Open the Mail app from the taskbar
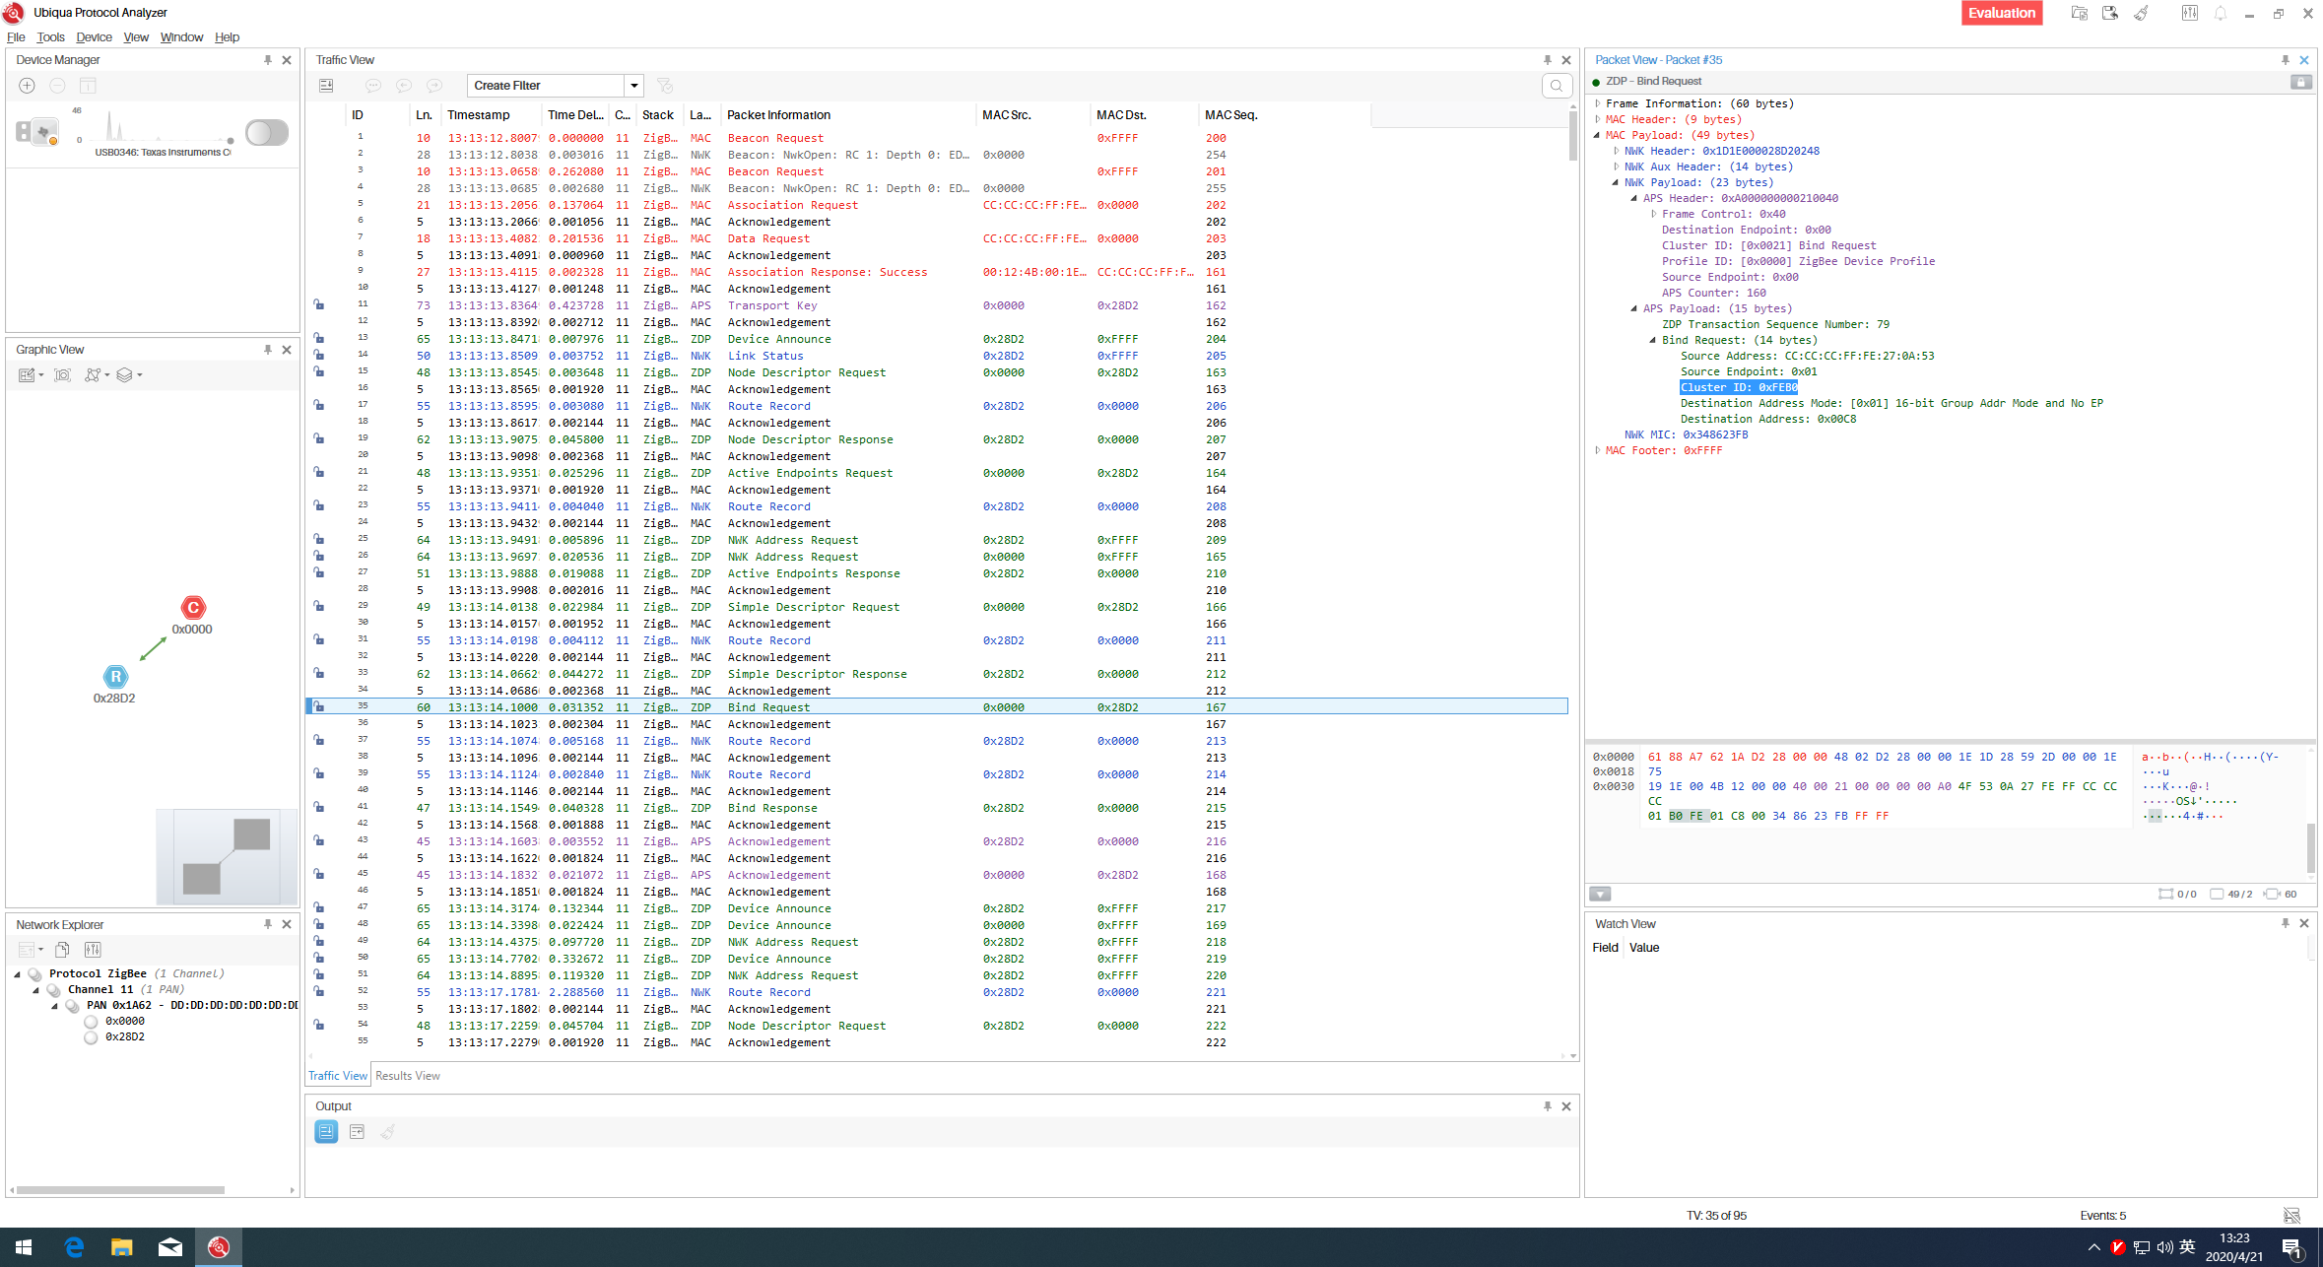Screen dimensions: 2323x1267 pyautogui.click(x=170, y=1247)
